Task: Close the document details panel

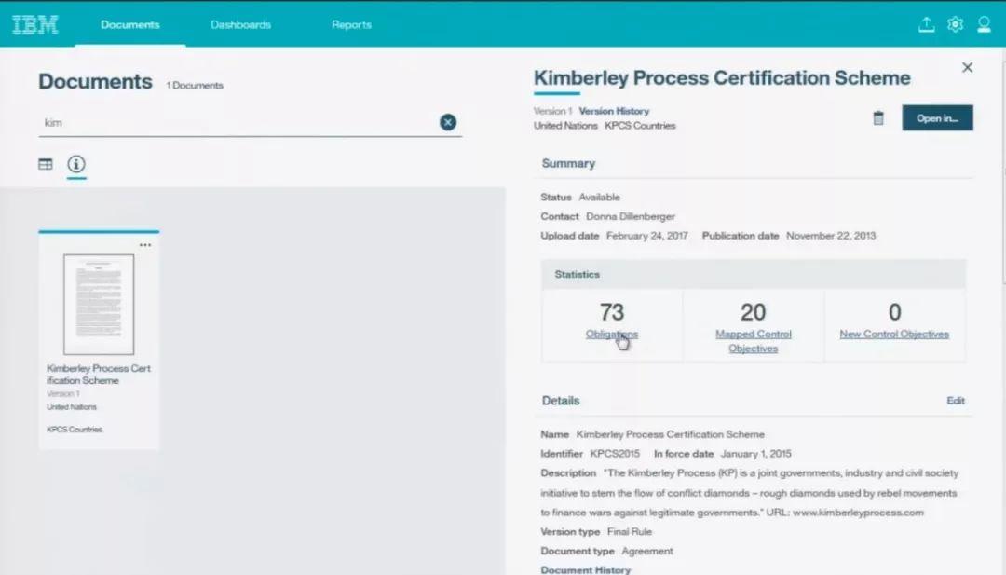Action: tap(967, 67)
